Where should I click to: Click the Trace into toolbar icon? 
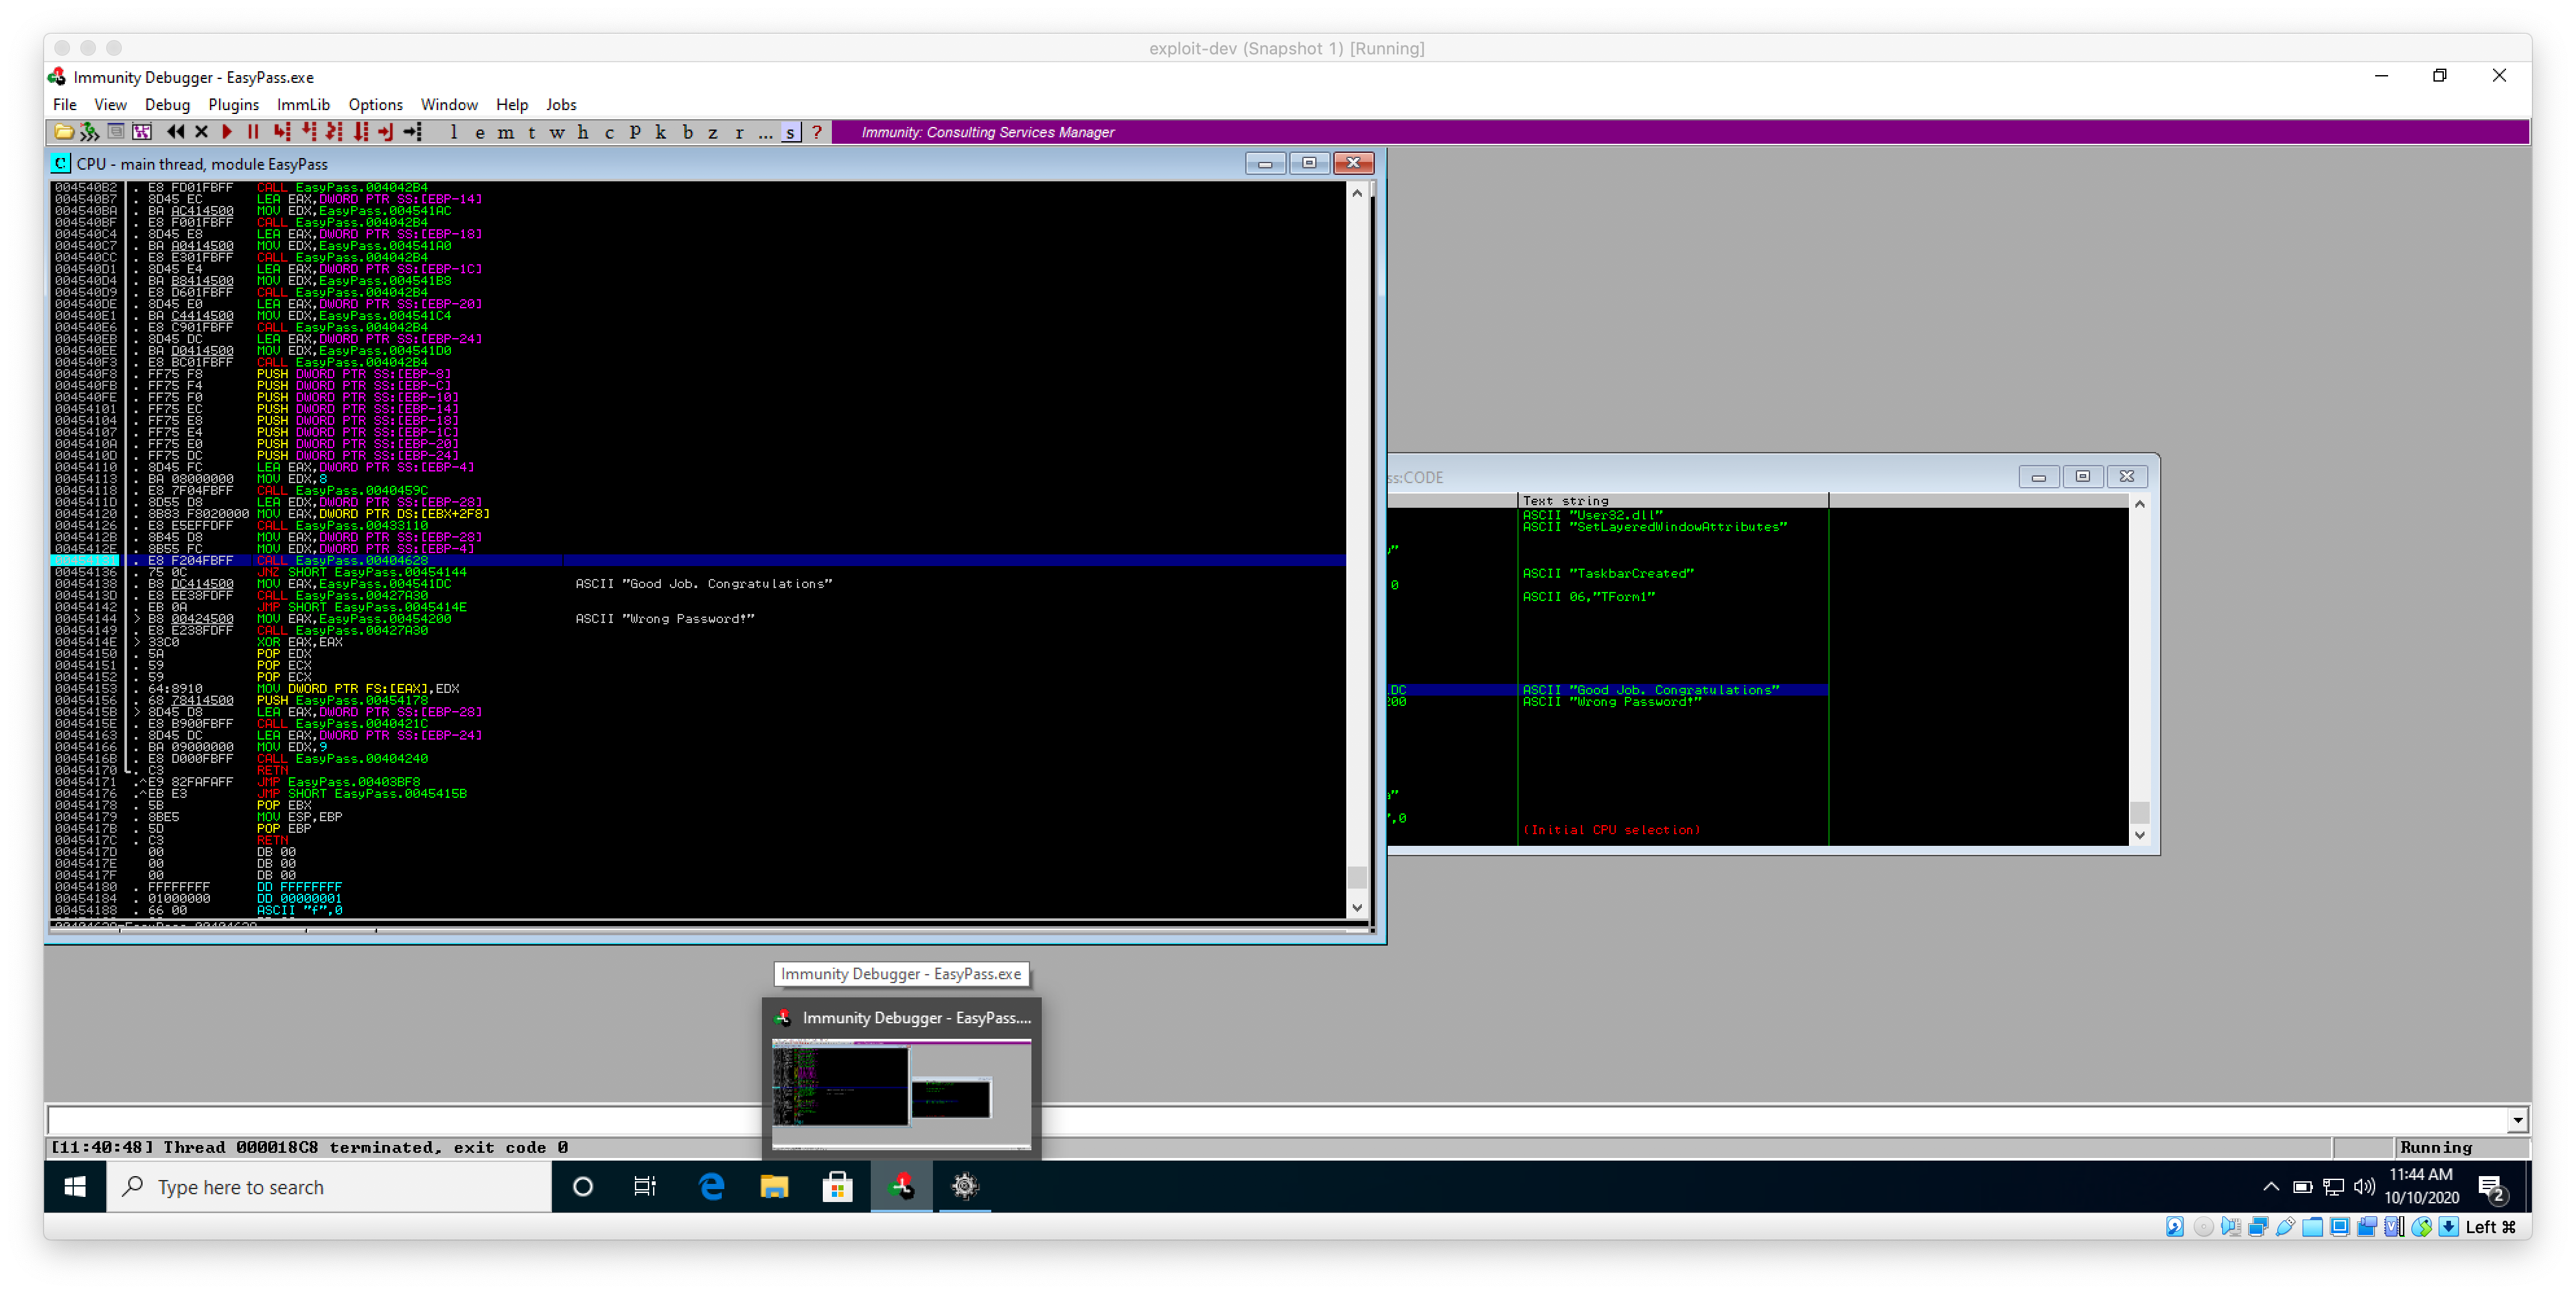[334, 132]
